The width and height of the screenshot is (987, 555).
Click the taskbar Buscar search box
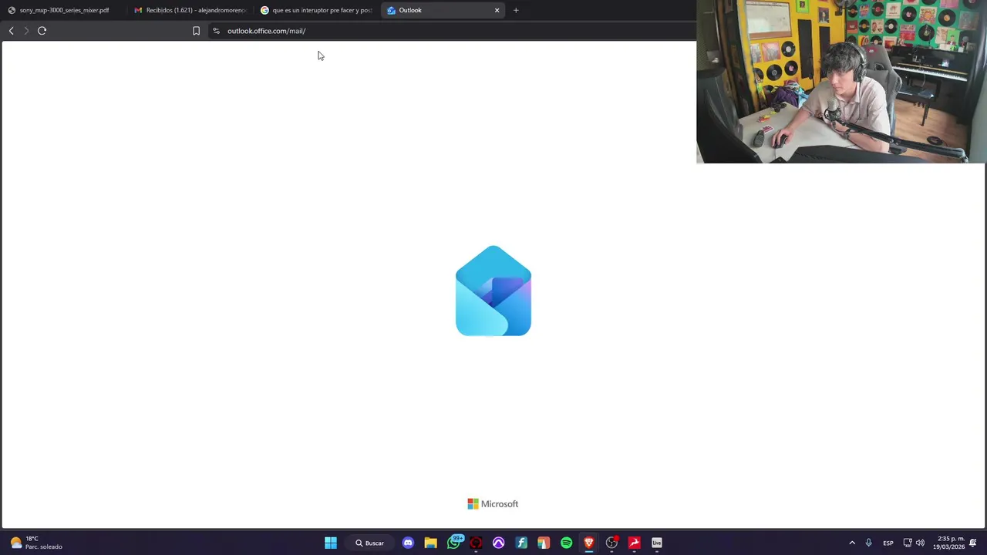[369, 543]
